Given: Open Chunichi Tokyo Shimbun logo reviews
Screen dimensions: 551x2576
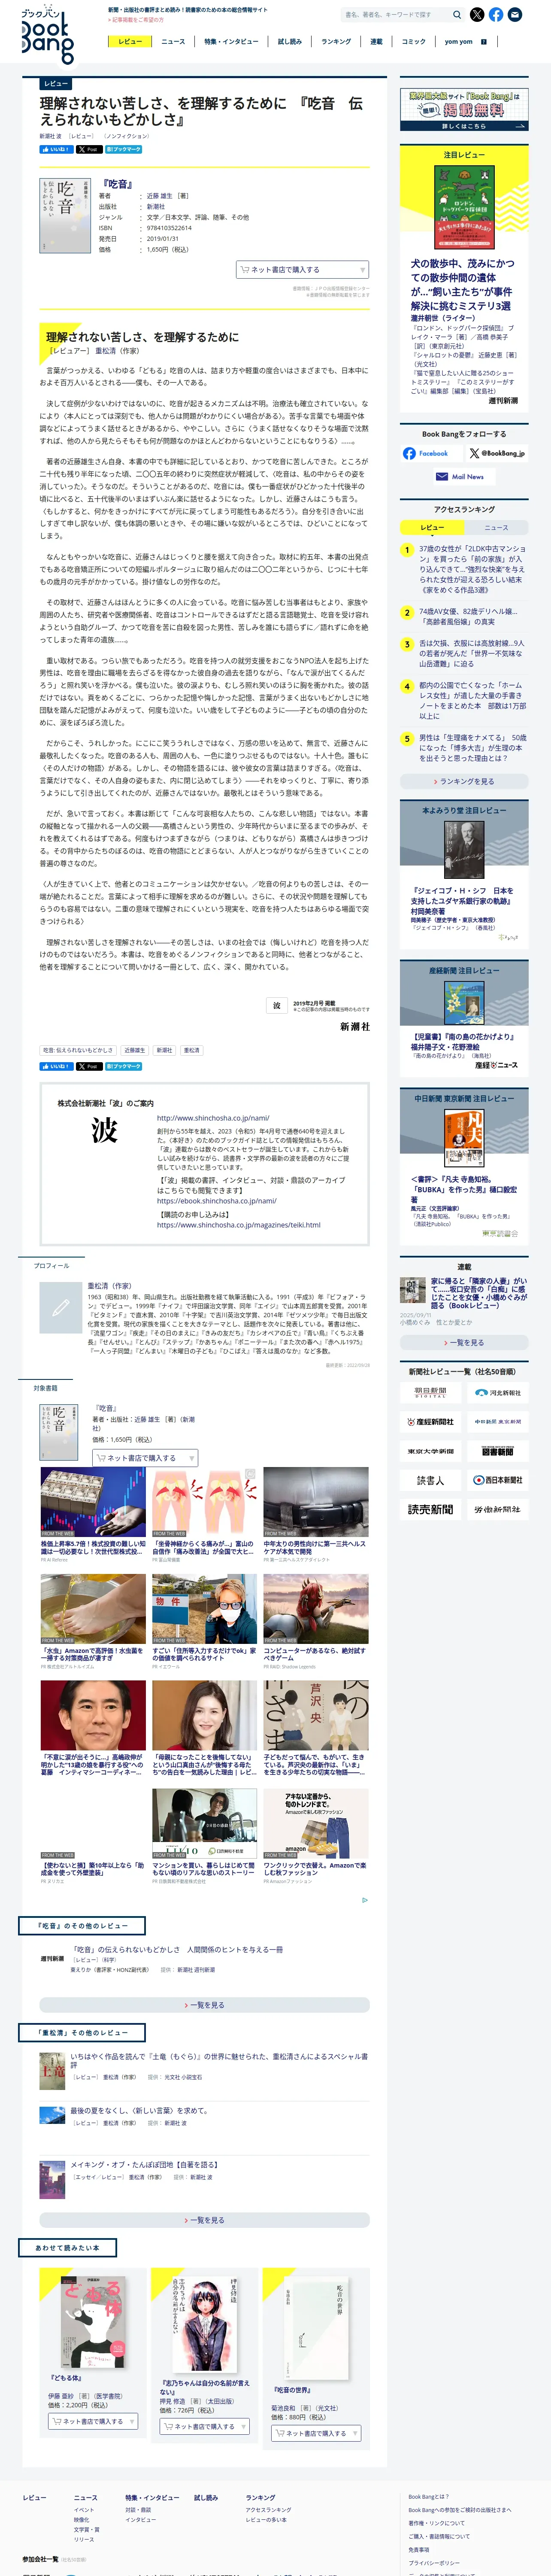Looking at the screenshot, I should [x=498, y=1422].
